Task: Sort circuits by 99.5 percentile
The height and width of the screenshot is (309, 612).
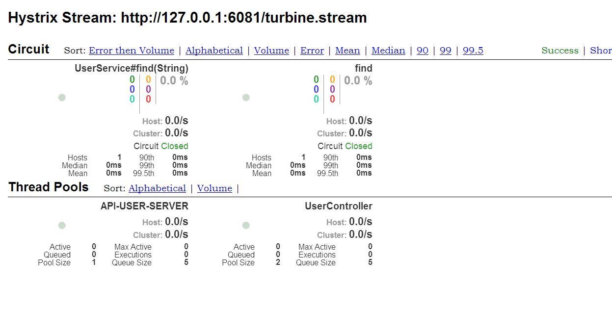Action: (x=473, y=51)
